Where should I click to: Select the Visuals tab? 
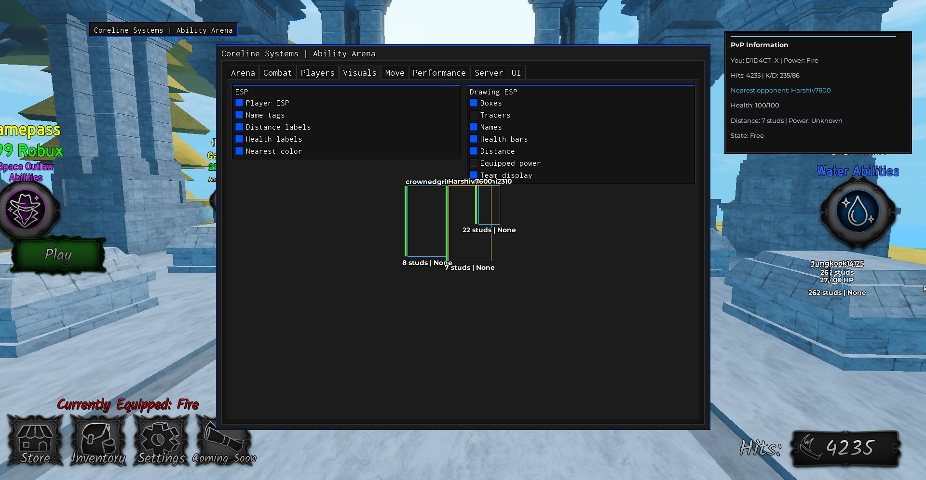click(x=360, y=73)
